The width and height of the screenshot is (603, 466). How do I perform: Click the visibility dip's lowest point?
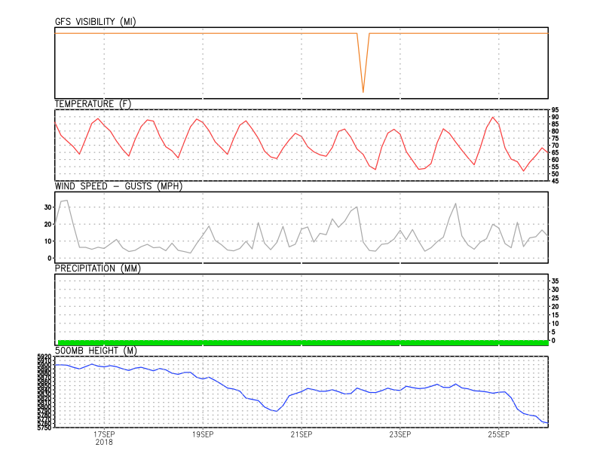[363, 92]
